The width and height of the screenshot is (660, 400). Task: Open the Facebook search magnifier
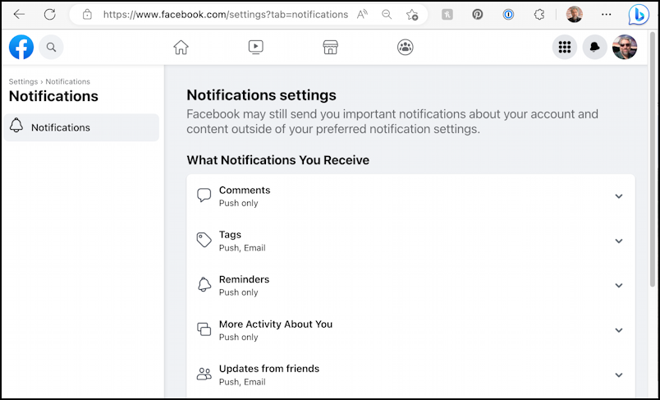tap(52, 47)
